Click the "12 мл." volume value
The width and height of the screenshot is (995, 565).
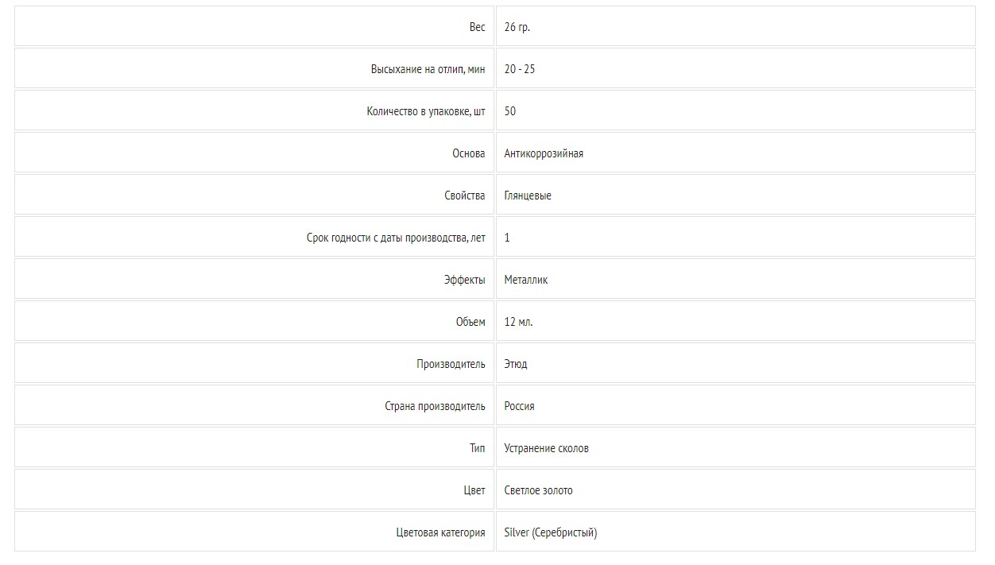click(x=518, y=322)
